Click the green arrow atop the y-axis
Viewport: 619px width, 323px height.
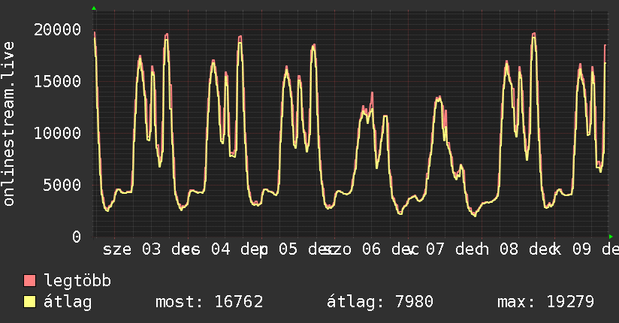pyautogui.click(x=94, y=8)
